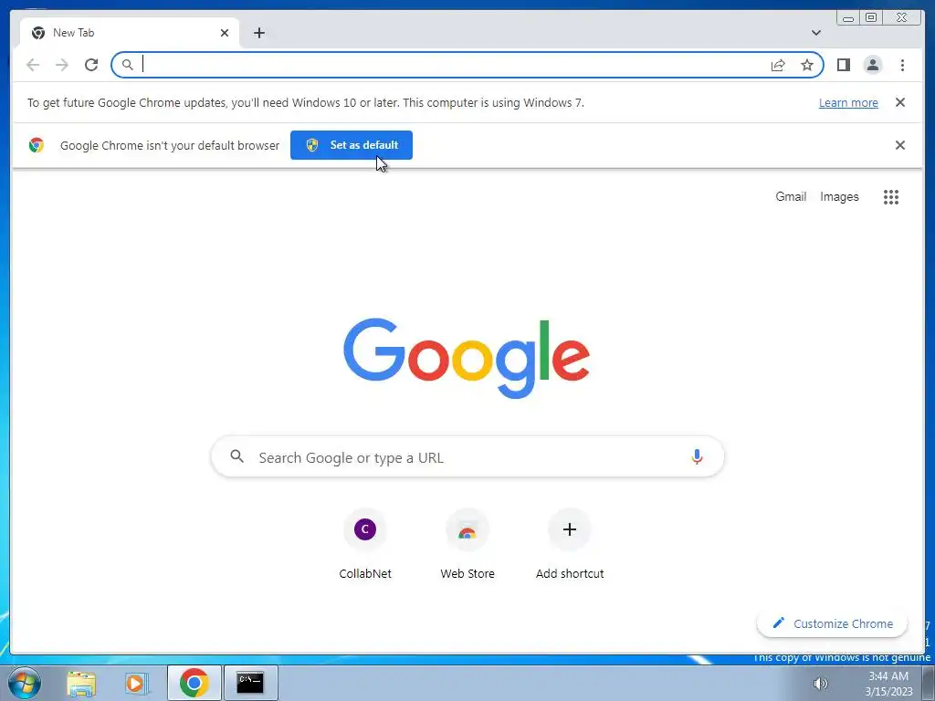
Task: Click the share this page icon
Action: (x=778, y=65)
